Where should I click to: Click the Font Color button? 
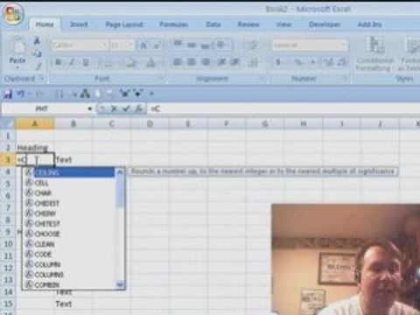(x=150, y=63)
